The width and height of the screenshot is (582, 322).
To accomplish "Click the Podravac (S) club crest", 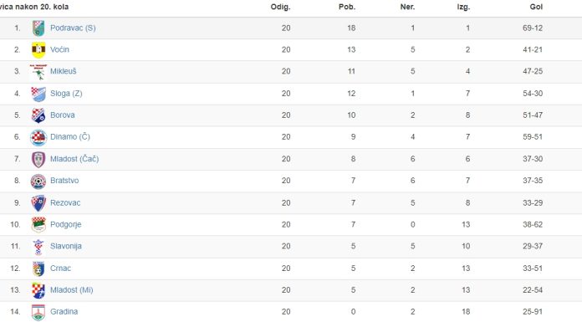I will pos(38,28).
